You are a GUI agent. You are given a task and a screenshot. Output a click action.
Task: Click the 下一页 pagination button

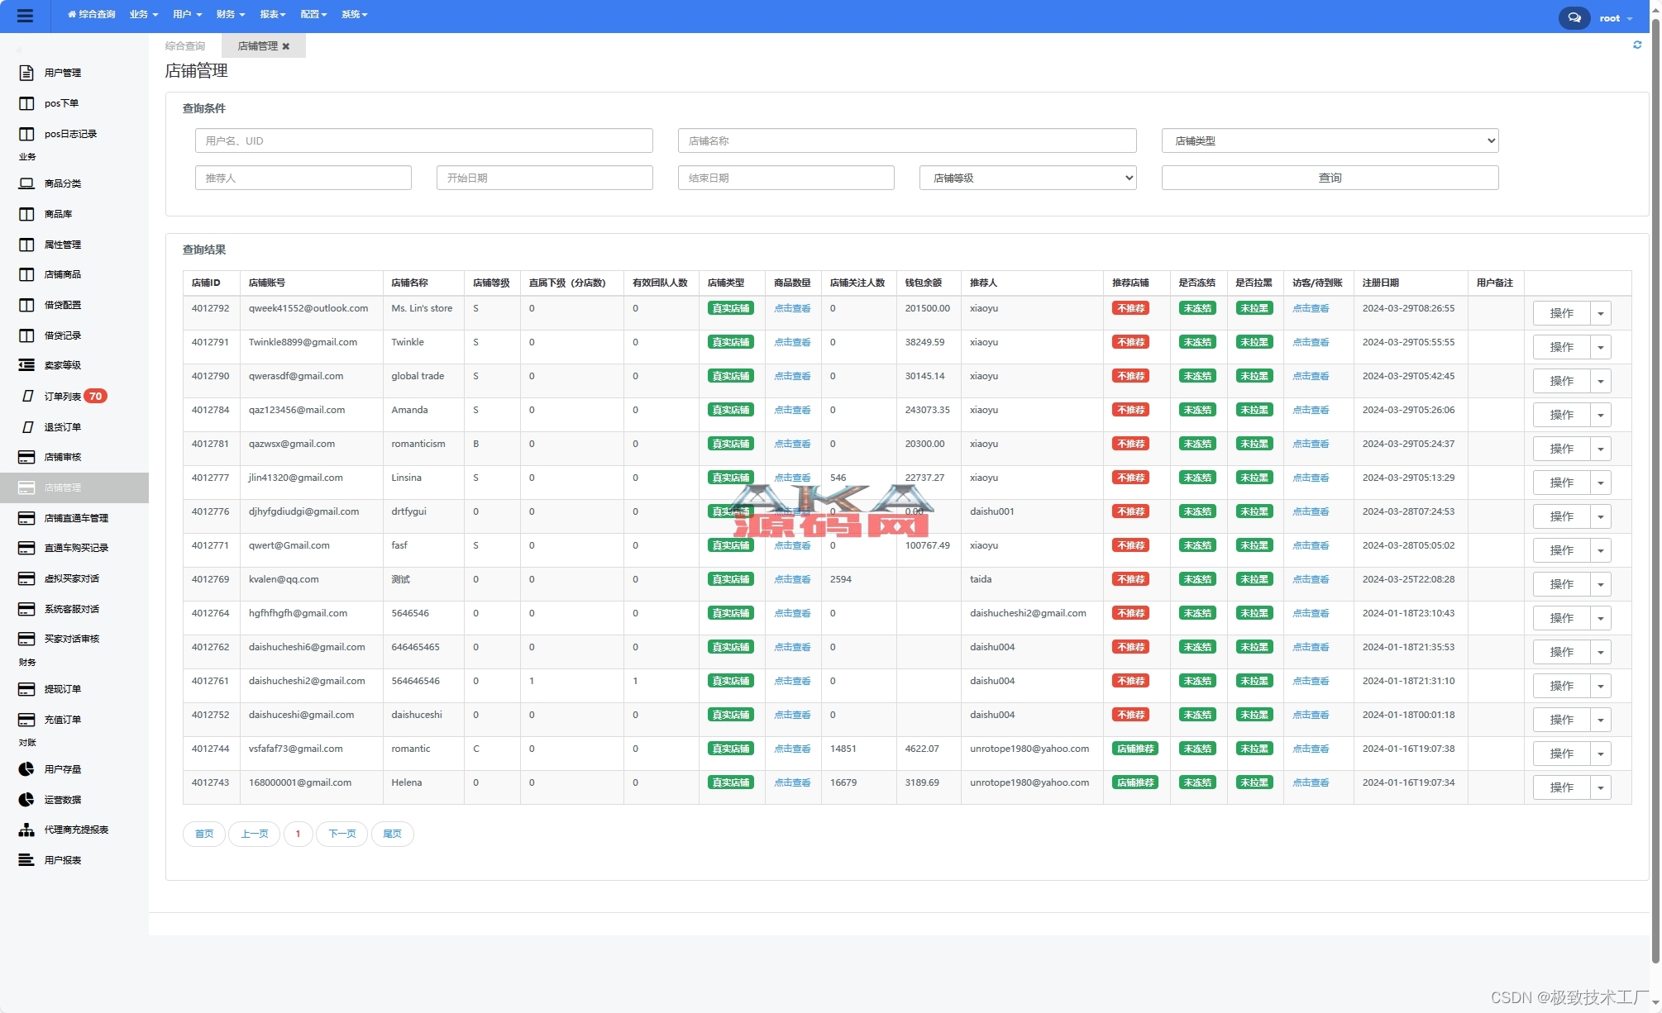pyautogui.click(x=341, y=834)
